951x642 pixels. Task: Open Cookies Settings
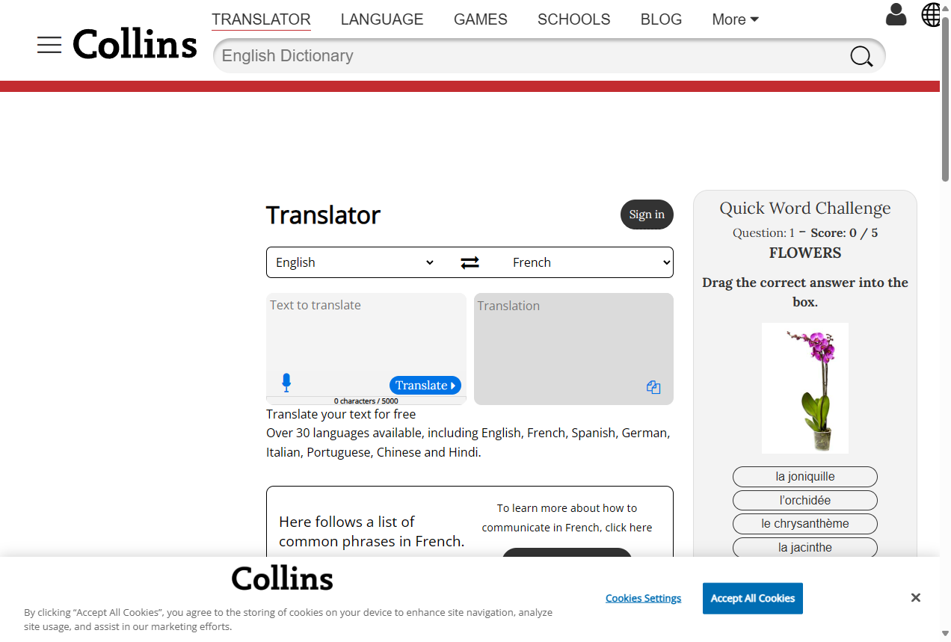643,598
